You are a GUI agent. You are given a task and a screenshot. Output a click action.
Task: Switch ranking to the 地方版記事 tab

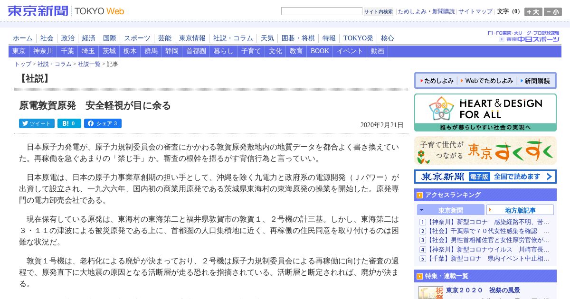click(x=520, y=210)
